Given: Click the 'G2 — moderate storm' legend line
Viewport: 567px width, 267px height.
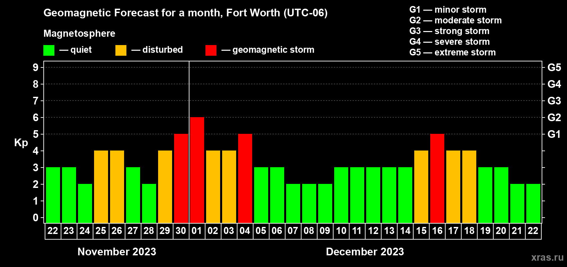Looking at the screenshot, I should (x=456, y=20).
